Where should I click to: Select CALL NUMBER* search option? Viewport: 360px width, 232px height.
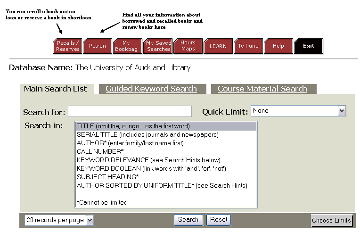pos(166,152)
